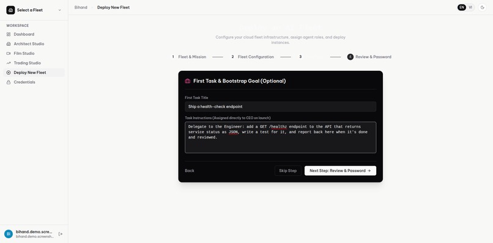
Task: Click the Film Studio camera icon
Action: (x=9, y=53)
